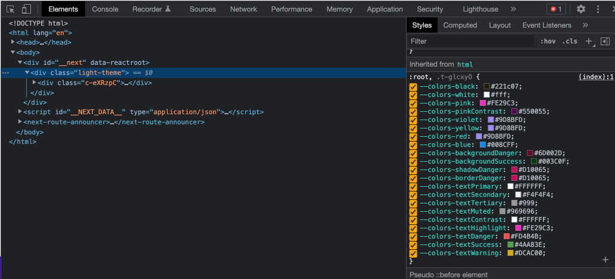615x279 pixels.
Task: Expand the __NEXT_DATA__ script node
Action: 20,112
